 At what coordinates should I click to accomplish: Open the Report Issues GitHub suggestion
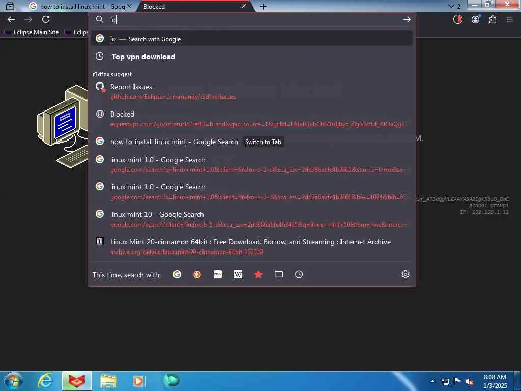click(x=252, y=92)
